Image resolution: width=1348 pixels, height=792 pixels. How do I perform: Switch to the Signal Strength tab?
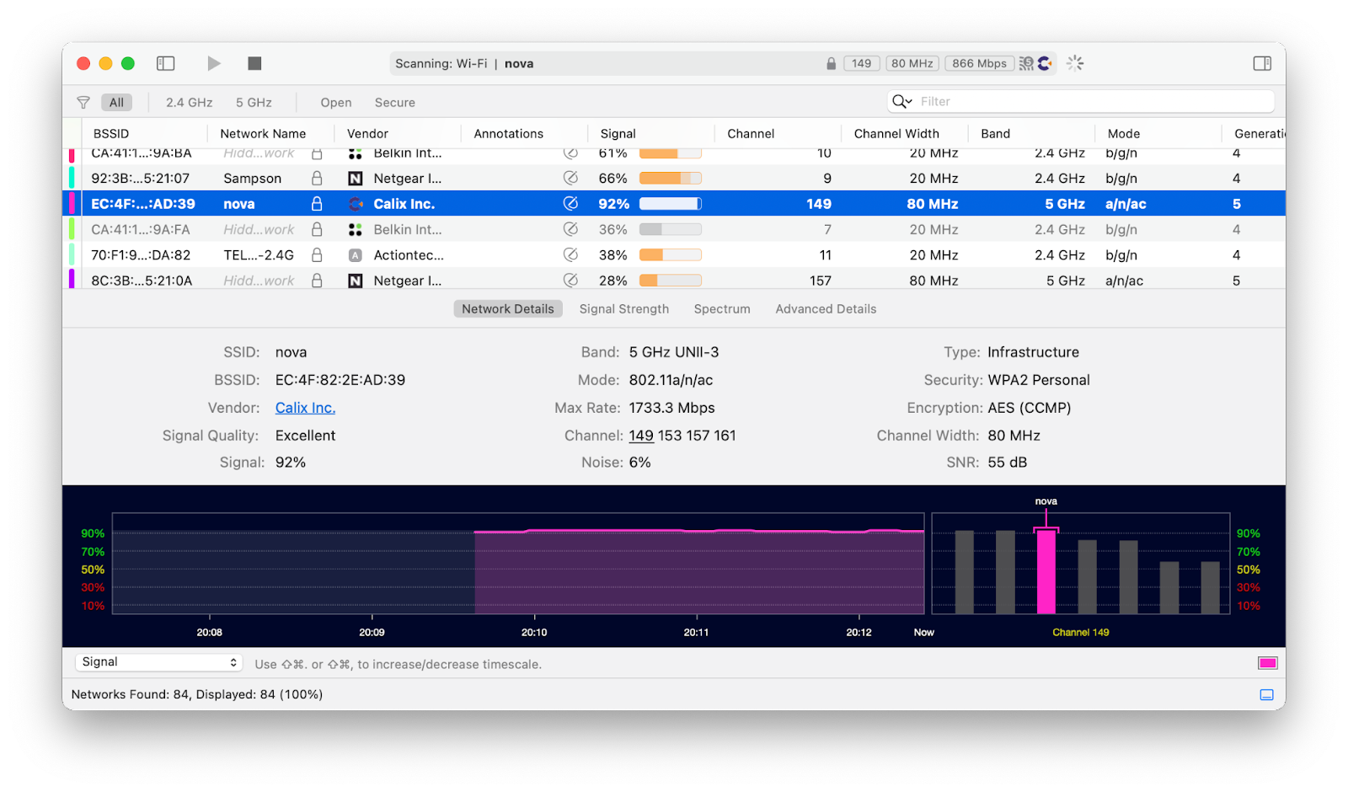(x=623, y=308)
